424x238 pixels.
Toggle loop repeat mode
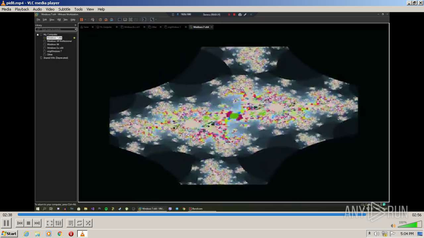79,223
